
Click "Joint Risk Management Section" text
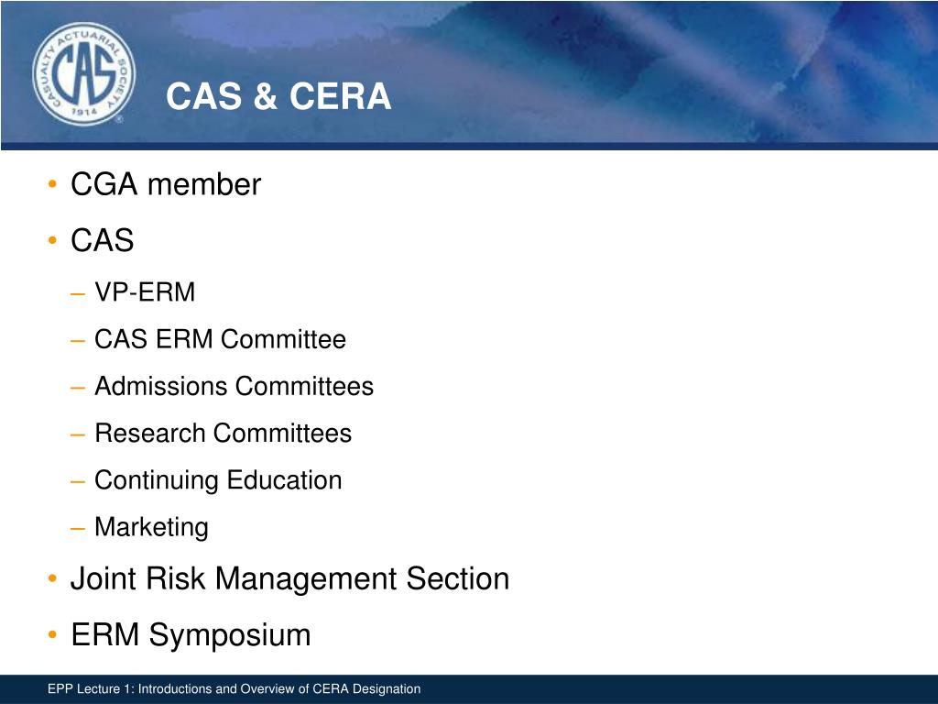289,578
